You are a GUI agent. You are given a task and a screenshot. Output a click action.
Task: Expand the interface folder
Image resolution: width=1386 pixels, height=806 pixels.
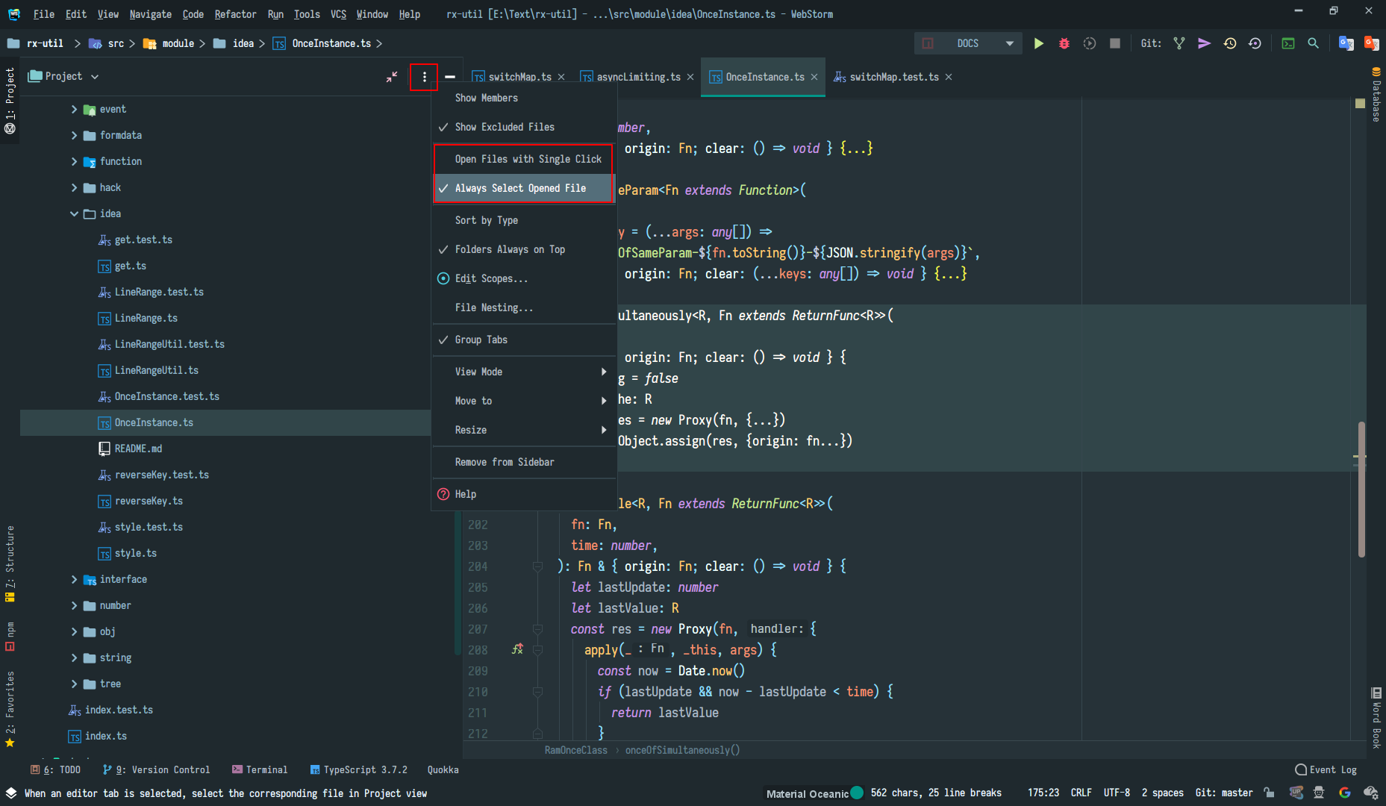coord(74,579)
